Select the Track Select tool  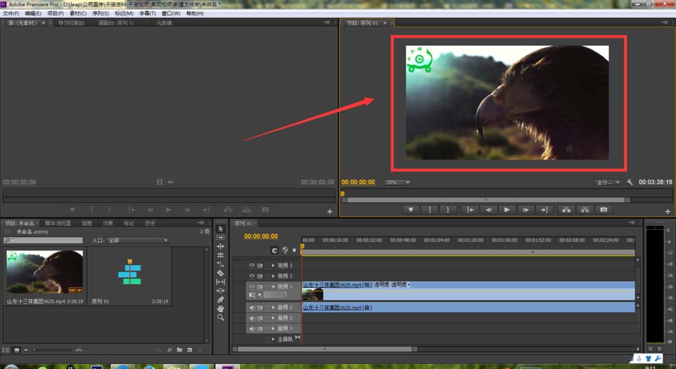(x=221, y=237)
